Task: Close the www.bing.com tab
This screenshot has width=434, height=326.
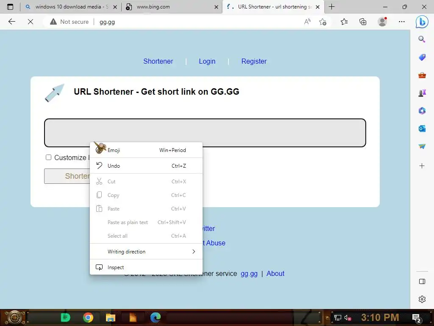Action: tap(216, 7)
